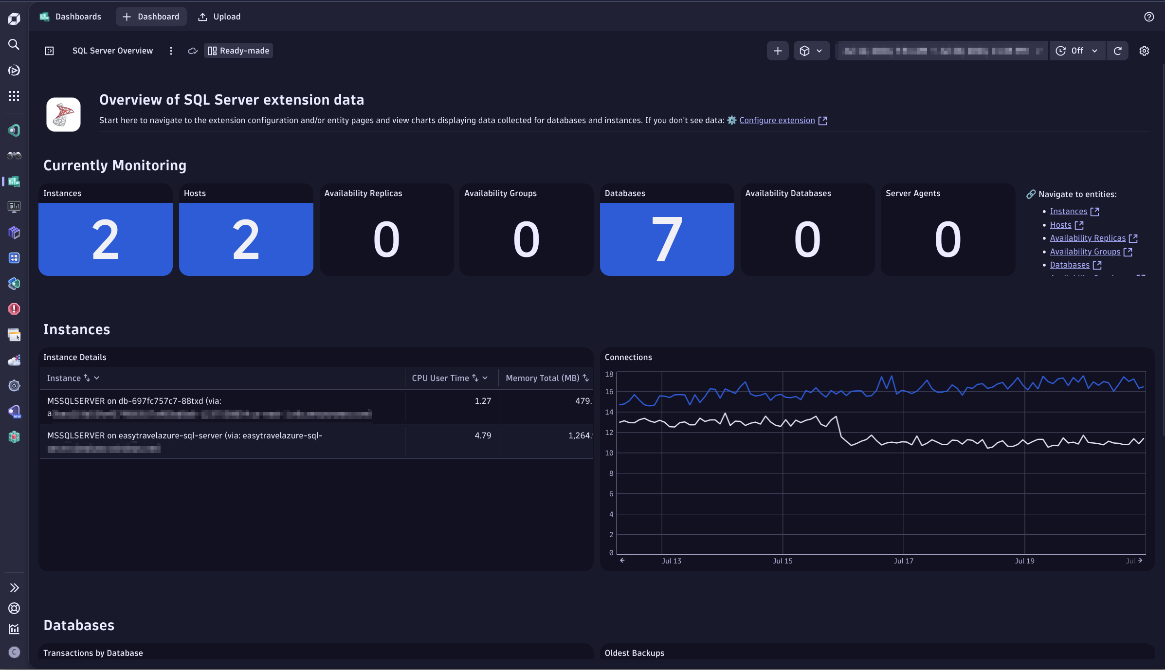Click the Ready-made badge
The height and width of the screenshot is (670, 1165).
238,51
